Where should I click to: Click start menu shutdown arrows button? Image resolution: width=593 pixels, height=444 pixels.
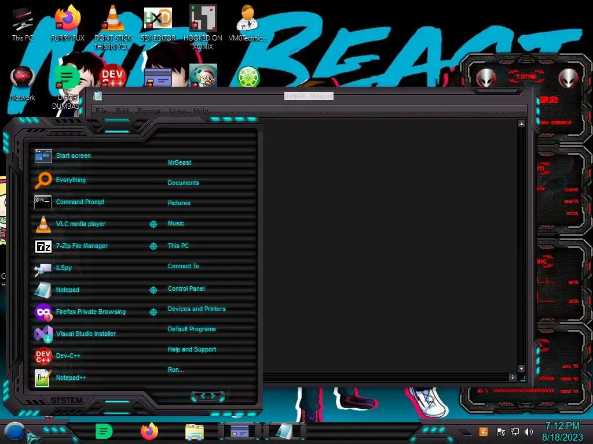point(208,396)
